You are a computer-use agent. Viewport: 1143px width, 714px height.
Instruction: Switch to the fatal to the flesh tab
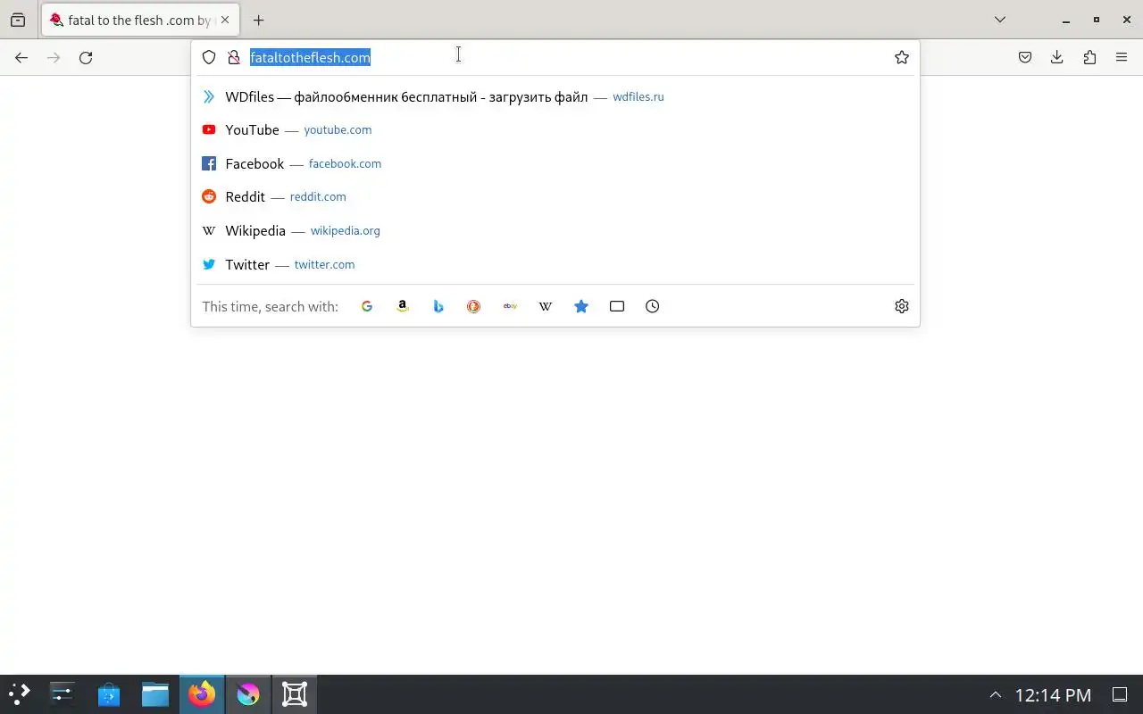click(140, 20)
